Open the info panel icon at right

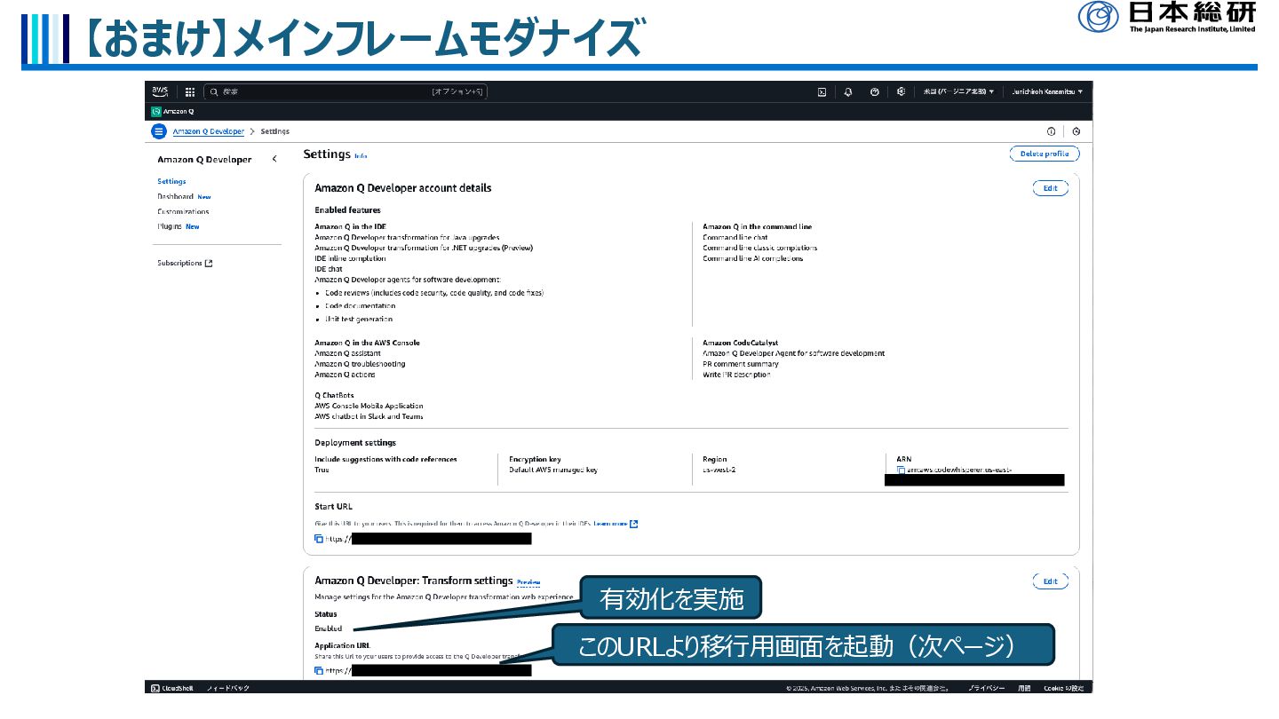(x=1052, y=131)
